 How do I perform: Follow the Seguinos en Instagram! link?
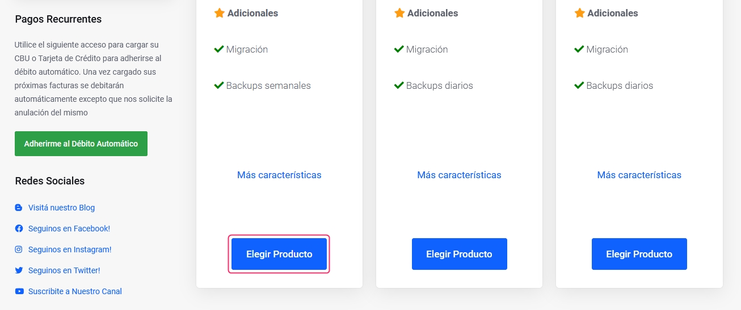coord(70,249)
